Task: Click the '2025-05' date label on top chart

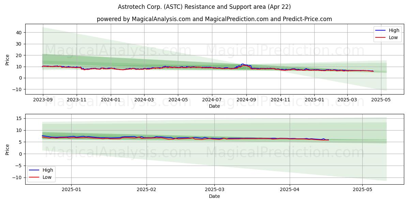Action: pos(381,100)
